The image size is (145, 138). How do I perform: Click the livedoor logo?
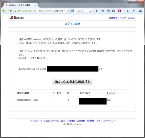coord(18,18)
